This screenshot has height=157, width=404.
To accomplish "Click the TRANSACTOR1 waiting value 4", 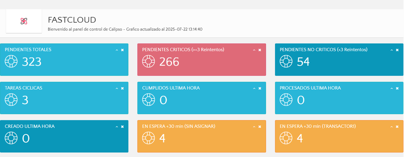I will pyautogui.click(x=300, y=138).
